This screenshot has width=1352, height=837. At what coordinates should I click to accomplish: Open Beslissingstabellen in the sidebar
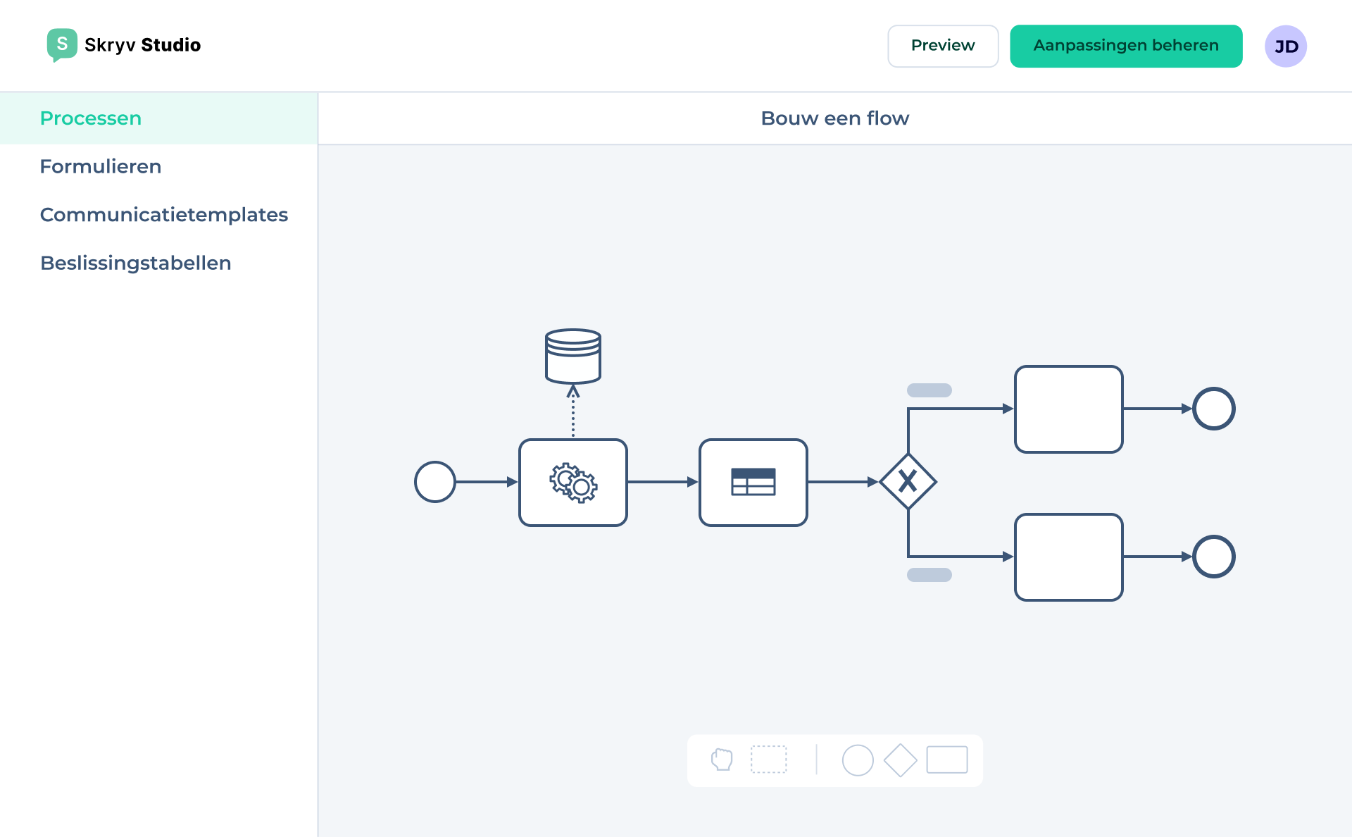[135, 263]
